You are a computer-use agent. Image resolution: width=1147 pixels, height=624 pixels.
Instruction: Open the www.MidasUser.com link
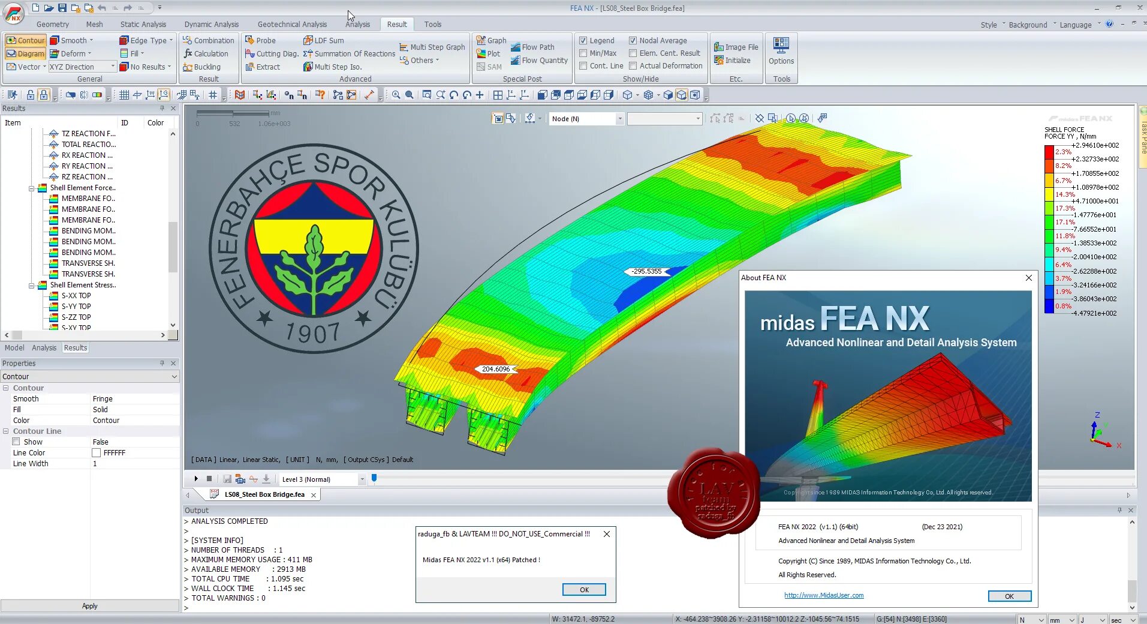coord(824,595)
